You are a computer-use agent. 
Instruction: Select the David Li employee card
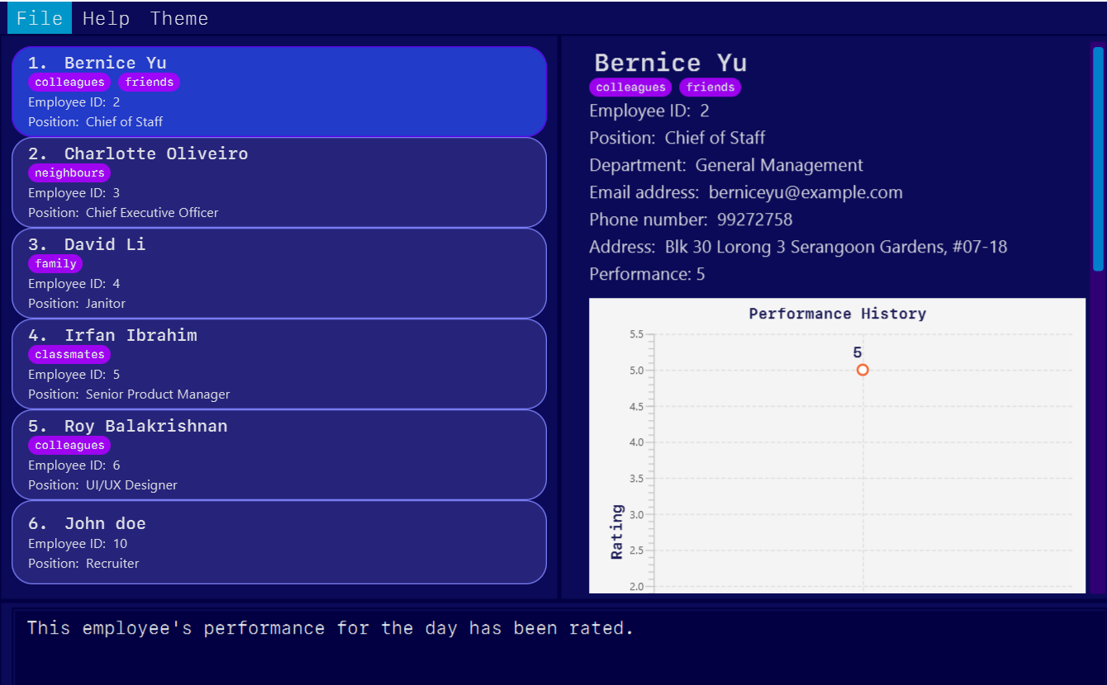pos(279,273)
